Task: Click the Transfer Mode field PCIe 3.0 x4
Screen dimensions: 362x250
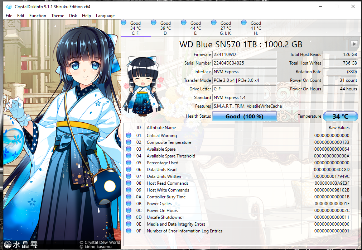Action: 244,80
